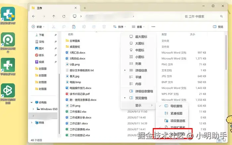The height and width of the screenshot is (145, 232).
Task: Expand the Windows-SSD drive chevron
Action: (33, 109)
